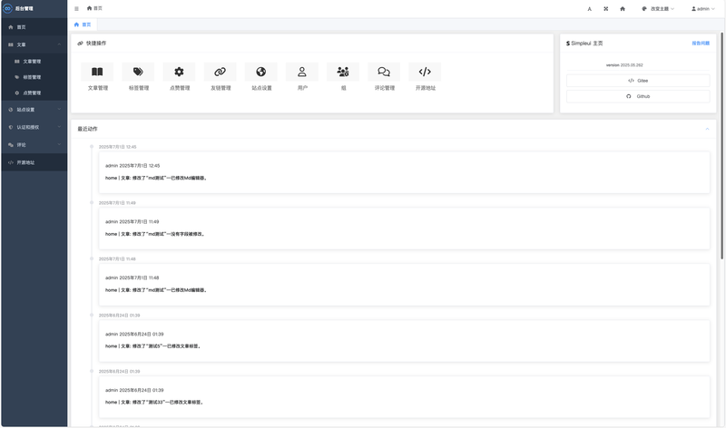Expand the 认证和授权 sidebar menu
This screenshot has height=428, width=726.
pyautogui.click(x=34, y=127)
